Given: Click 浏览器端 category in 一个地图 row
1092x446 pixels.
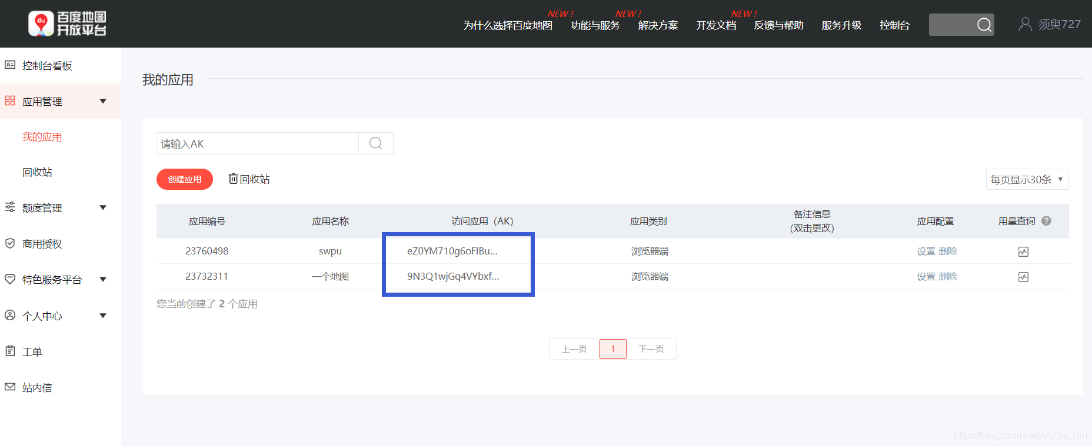Looking at the screenshot, I should coord(650,277).
